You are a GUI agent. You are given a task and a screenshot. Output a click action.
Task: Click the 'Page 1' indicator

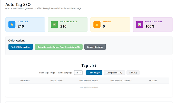[53, 73]
